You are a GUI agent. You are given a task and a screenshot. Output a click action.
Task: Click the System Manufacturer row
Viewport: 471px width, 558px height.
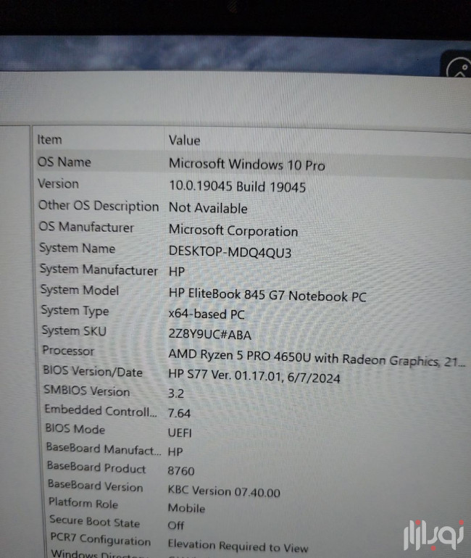[x=98, y=270]
